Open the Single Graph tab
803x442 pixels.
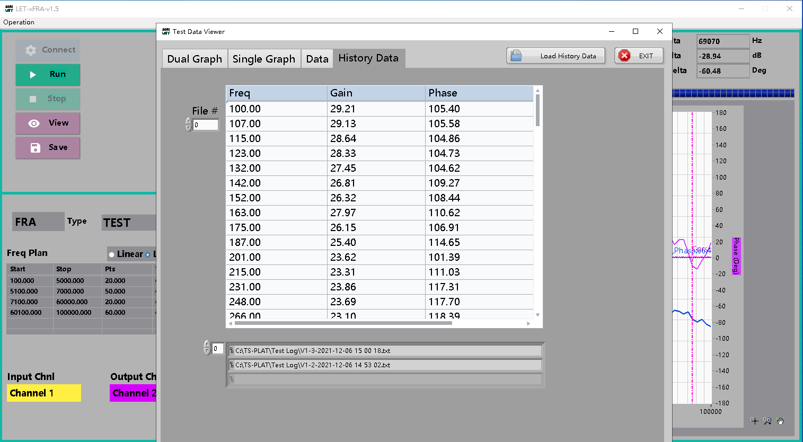coord(263,59)
